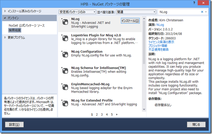
Task: Click the download count 286003
Action: click(x=170, y=38)
